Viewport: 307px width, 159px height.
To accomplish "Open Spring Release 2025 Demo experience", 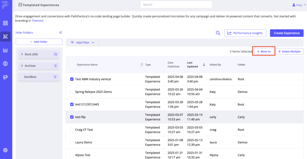I will 94,92.
